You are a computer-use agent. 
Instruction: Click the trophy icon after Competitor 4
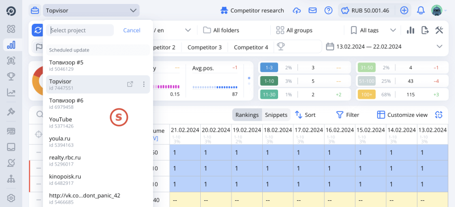point(280,47)
